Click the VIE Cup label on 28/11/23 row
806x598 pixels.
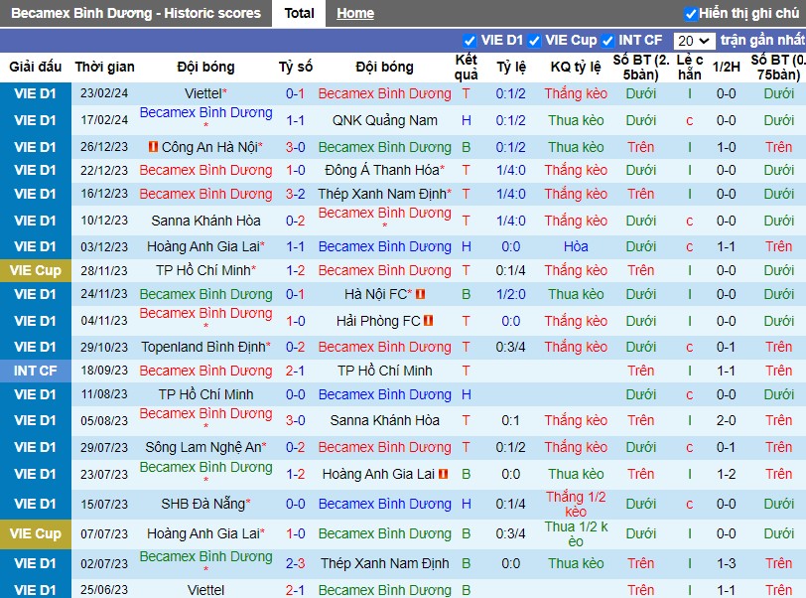click(36, 270)
